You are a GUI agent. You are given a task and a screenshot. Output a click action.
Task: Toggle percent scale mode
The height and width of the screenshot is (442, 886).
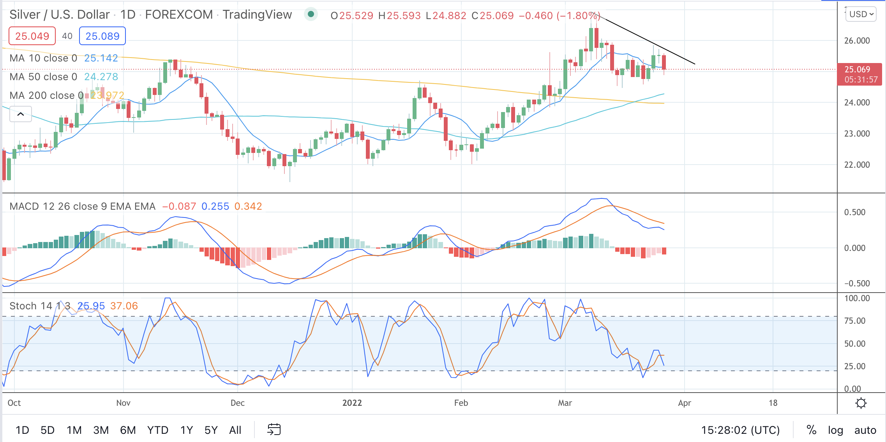[811, 430]
